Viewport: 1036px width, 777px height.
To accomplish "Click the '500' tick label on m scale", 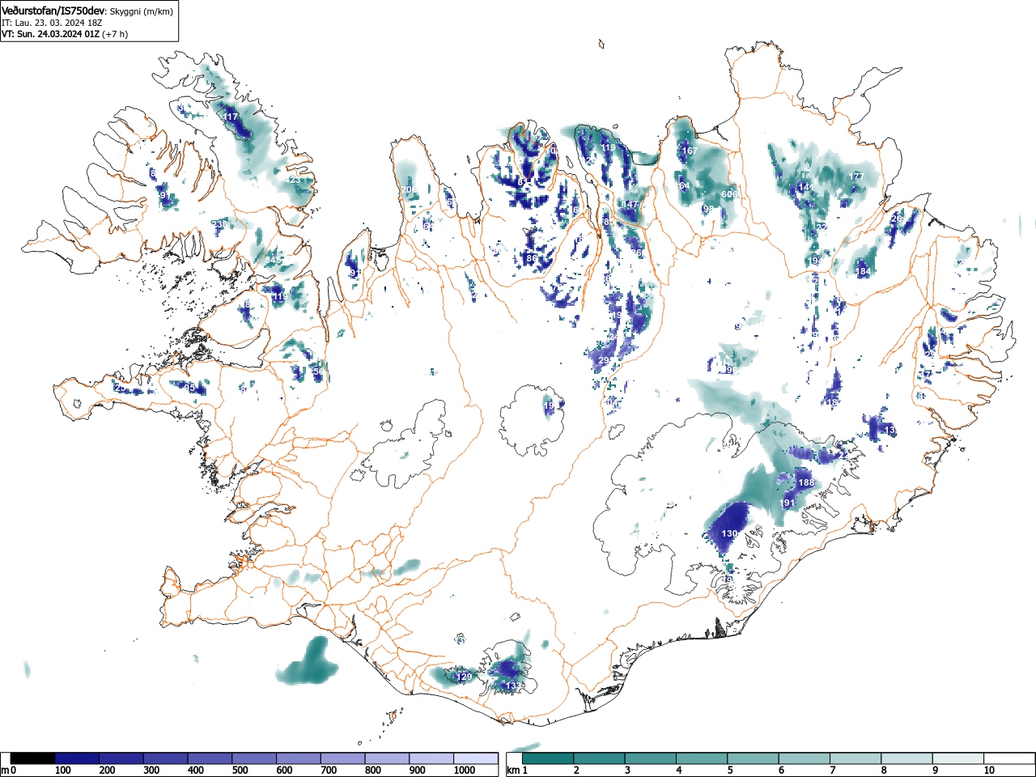I will (240, 771).
